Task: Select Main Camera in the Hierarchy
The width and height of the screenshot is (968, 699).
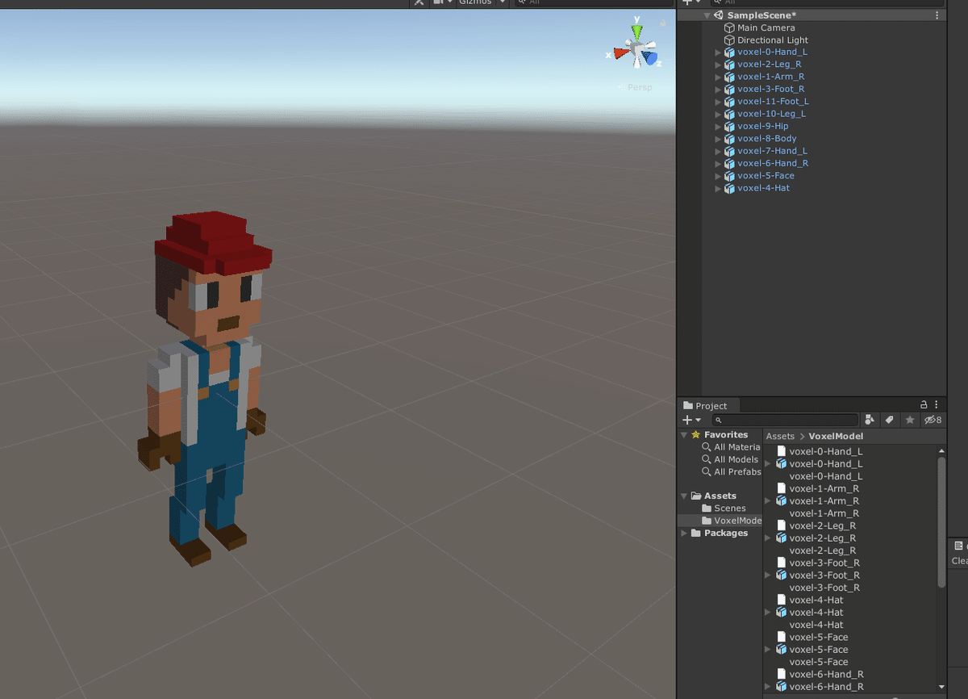Action: click(x=766, y=27)
